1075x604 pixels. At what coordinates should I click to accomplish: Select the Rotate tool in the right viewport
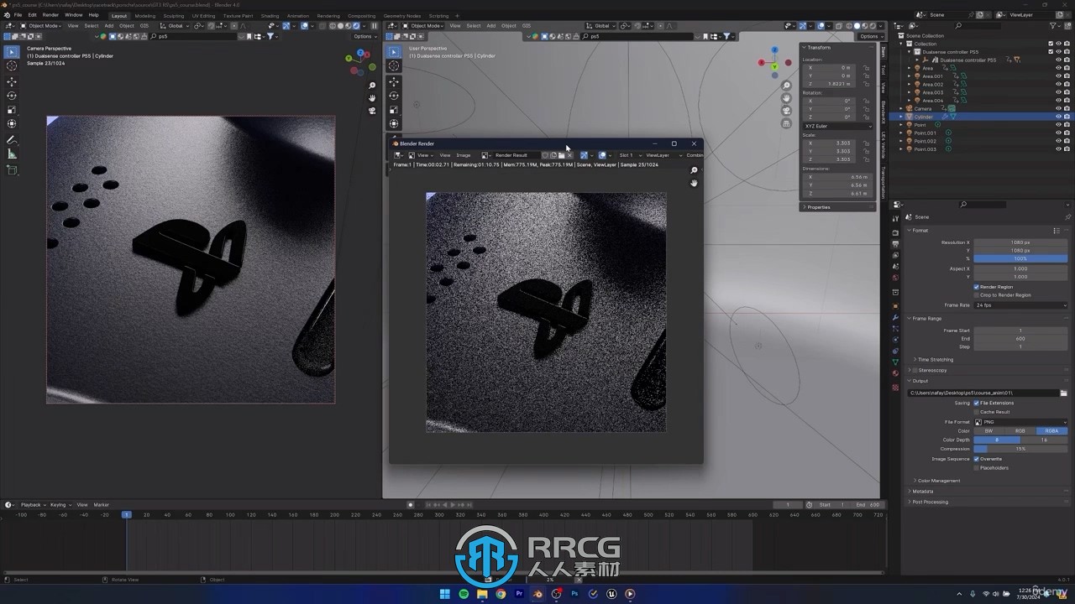pyautogui.click(x=394, y=96)
